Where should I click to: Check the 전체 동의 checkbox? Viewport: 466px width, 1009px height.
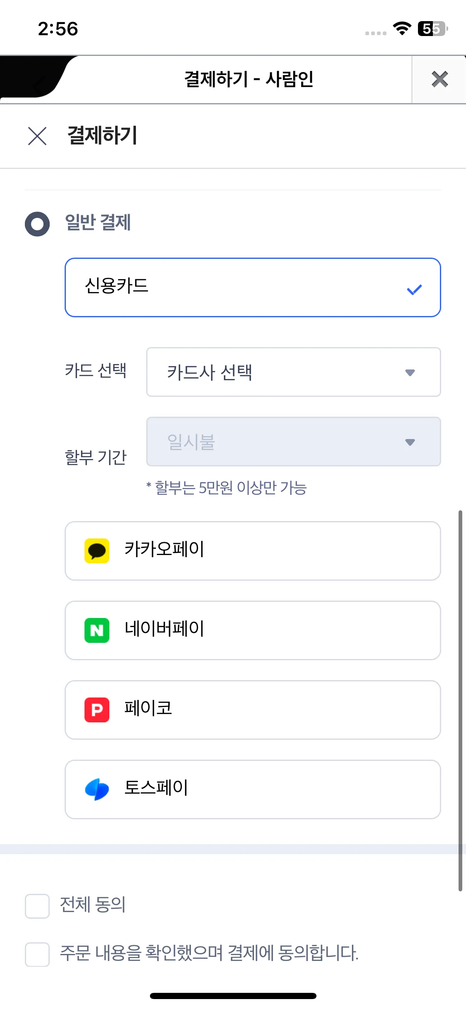coord(37,906)
